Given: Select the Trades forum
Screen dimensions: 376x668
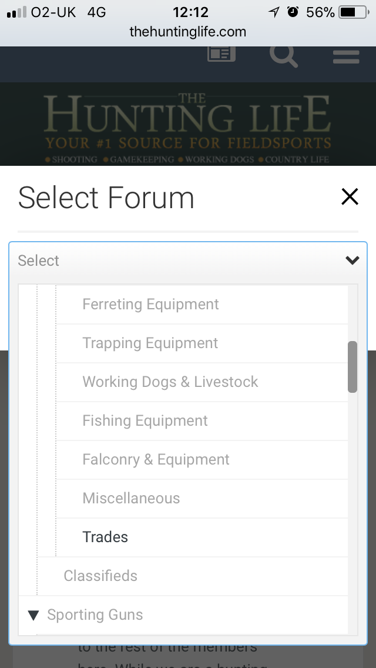Looking at the screenshot, I should tap(105, 537).
